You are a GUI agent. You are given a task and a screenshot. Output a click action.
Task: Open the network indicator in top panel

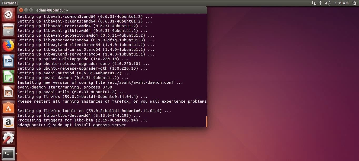(313, 3)
